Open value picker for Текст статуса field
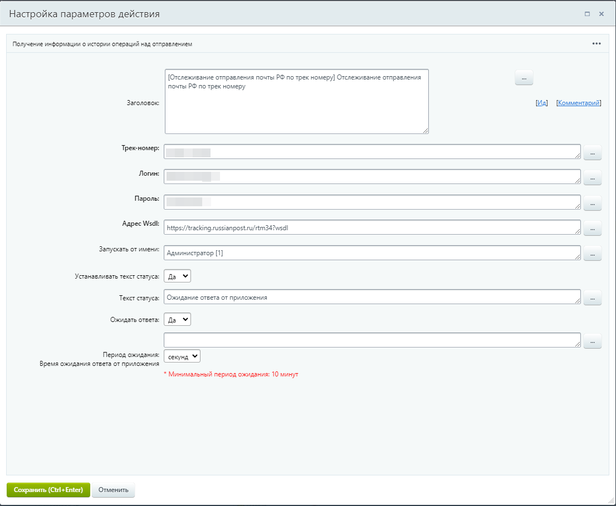 click(x=593, y=298)
